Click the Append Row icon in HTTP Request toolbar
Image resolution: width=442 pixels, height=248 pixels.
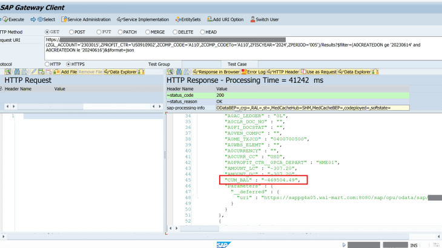41,72
